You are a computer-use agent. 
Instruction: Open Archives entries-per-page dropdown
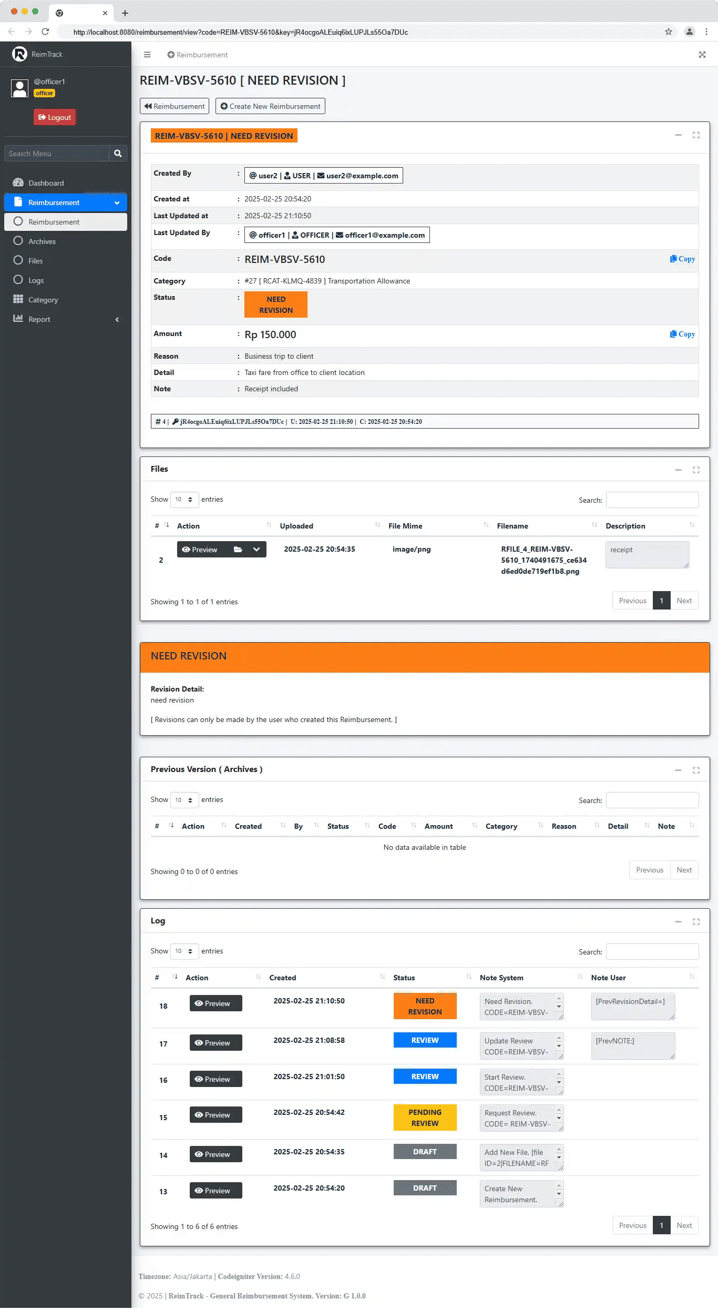(x=184, y=800)
